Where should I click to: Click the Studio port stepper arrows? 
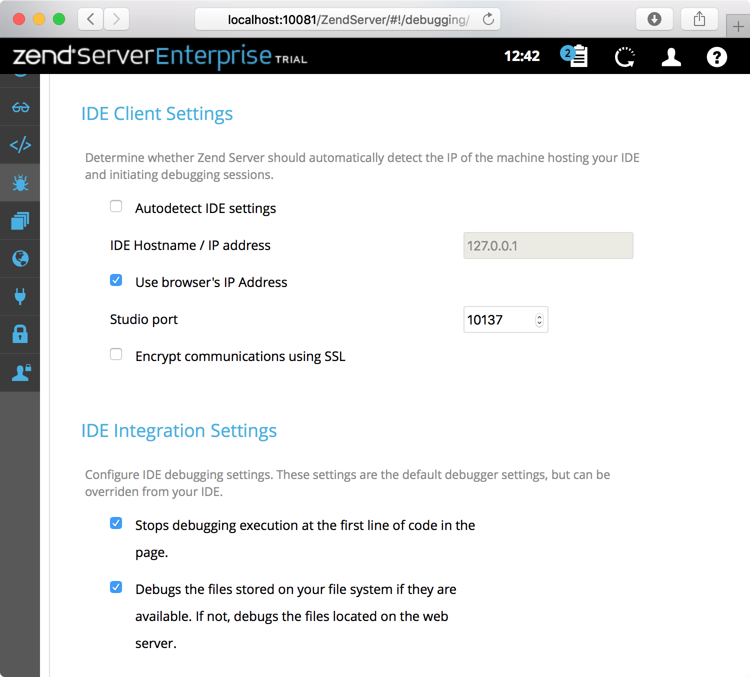pyautogui.click(x=539, y=320)
